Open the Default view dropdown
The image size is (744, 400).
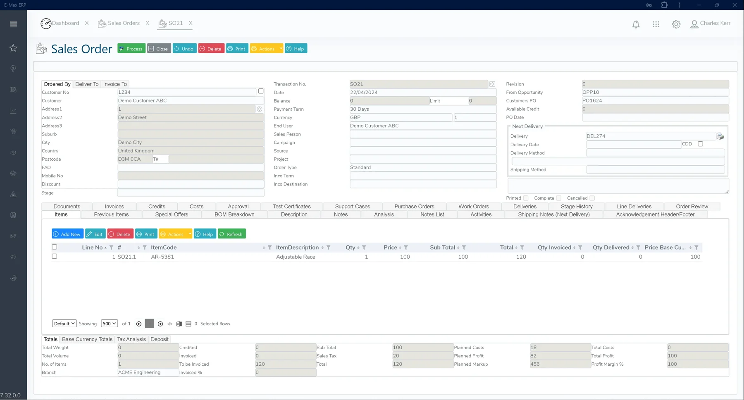tap(64, 324)
